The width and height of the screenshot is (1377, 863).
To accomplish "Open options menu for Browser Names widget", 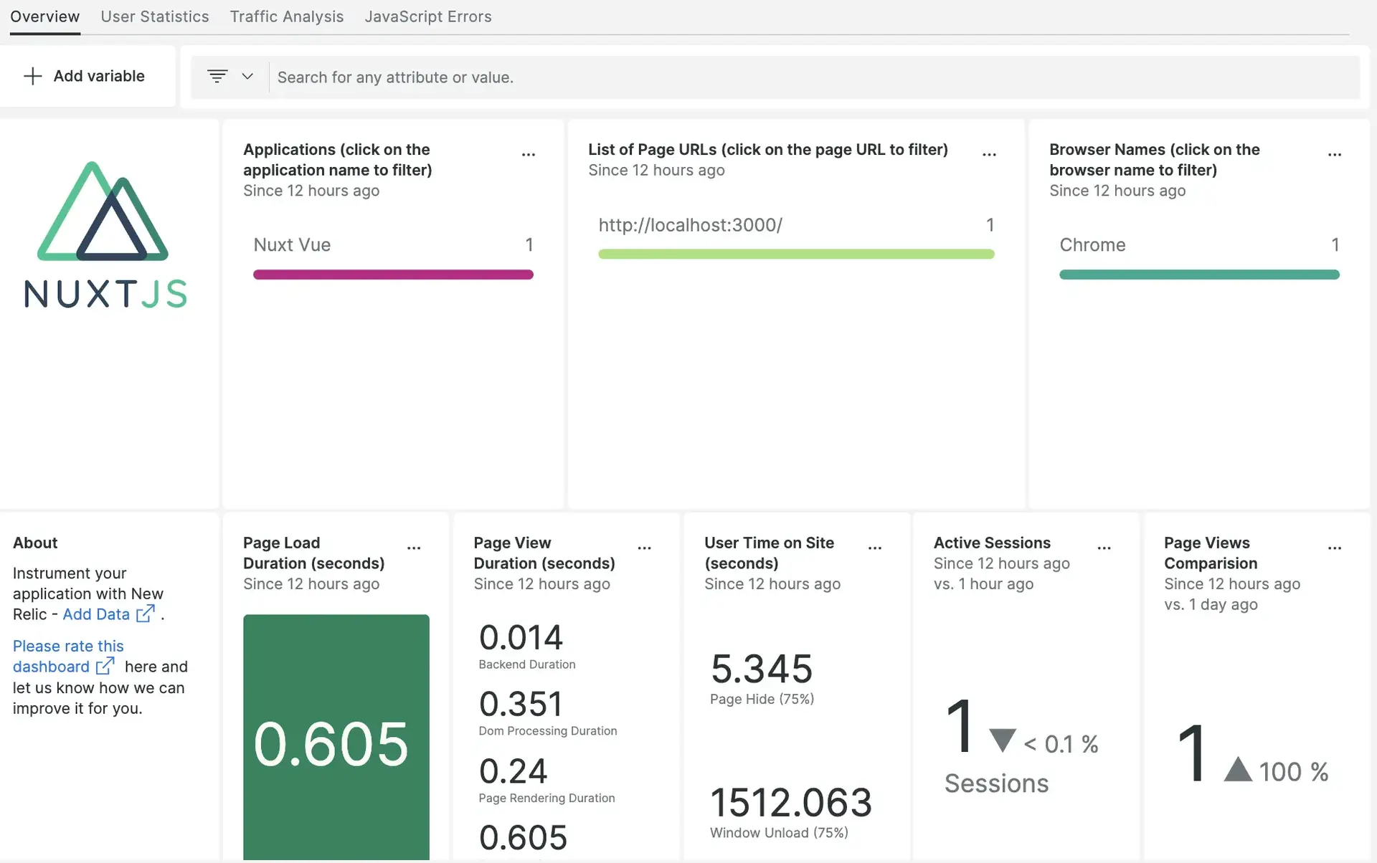I will (1334, 155).
